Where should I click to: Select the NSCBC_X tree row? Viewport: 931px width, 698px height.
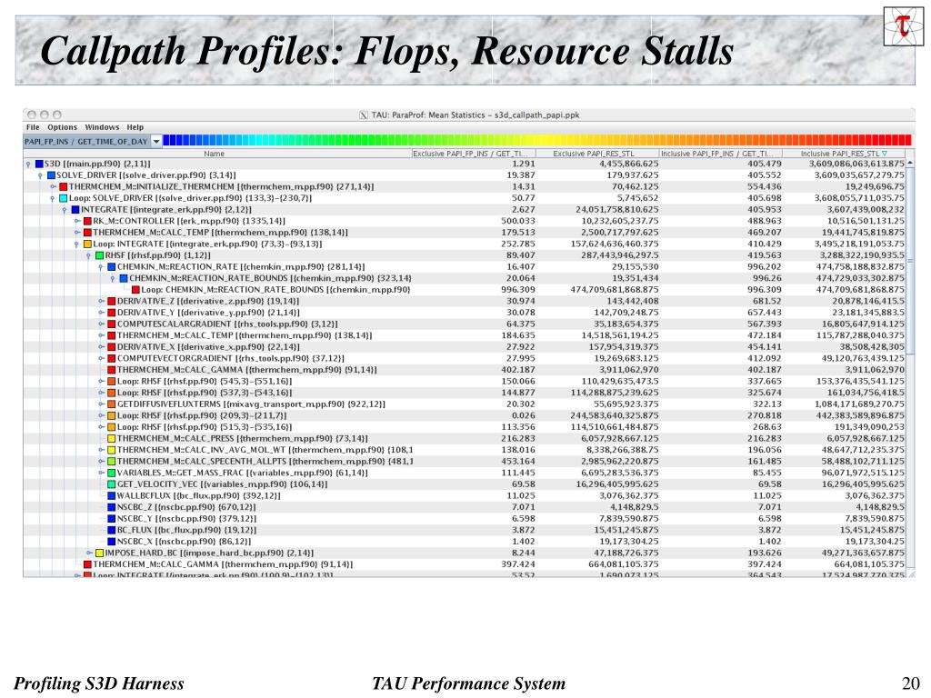point(465,542)
